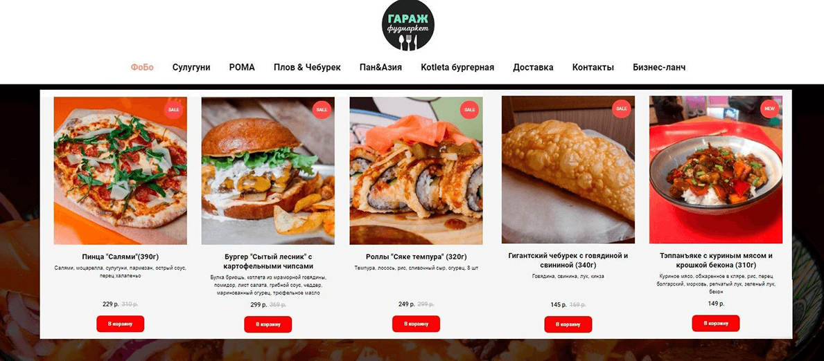Go to the Сулугуни section
The image size is (824, 361).
[x=191, y=67]
